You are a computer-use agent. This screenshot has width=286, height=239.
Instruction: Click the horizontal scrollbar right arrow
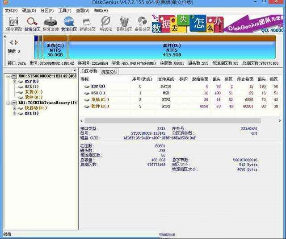280,121
